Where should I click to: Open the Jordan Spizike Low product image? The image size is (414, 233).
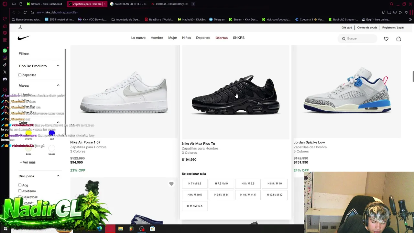click(347, 92)
